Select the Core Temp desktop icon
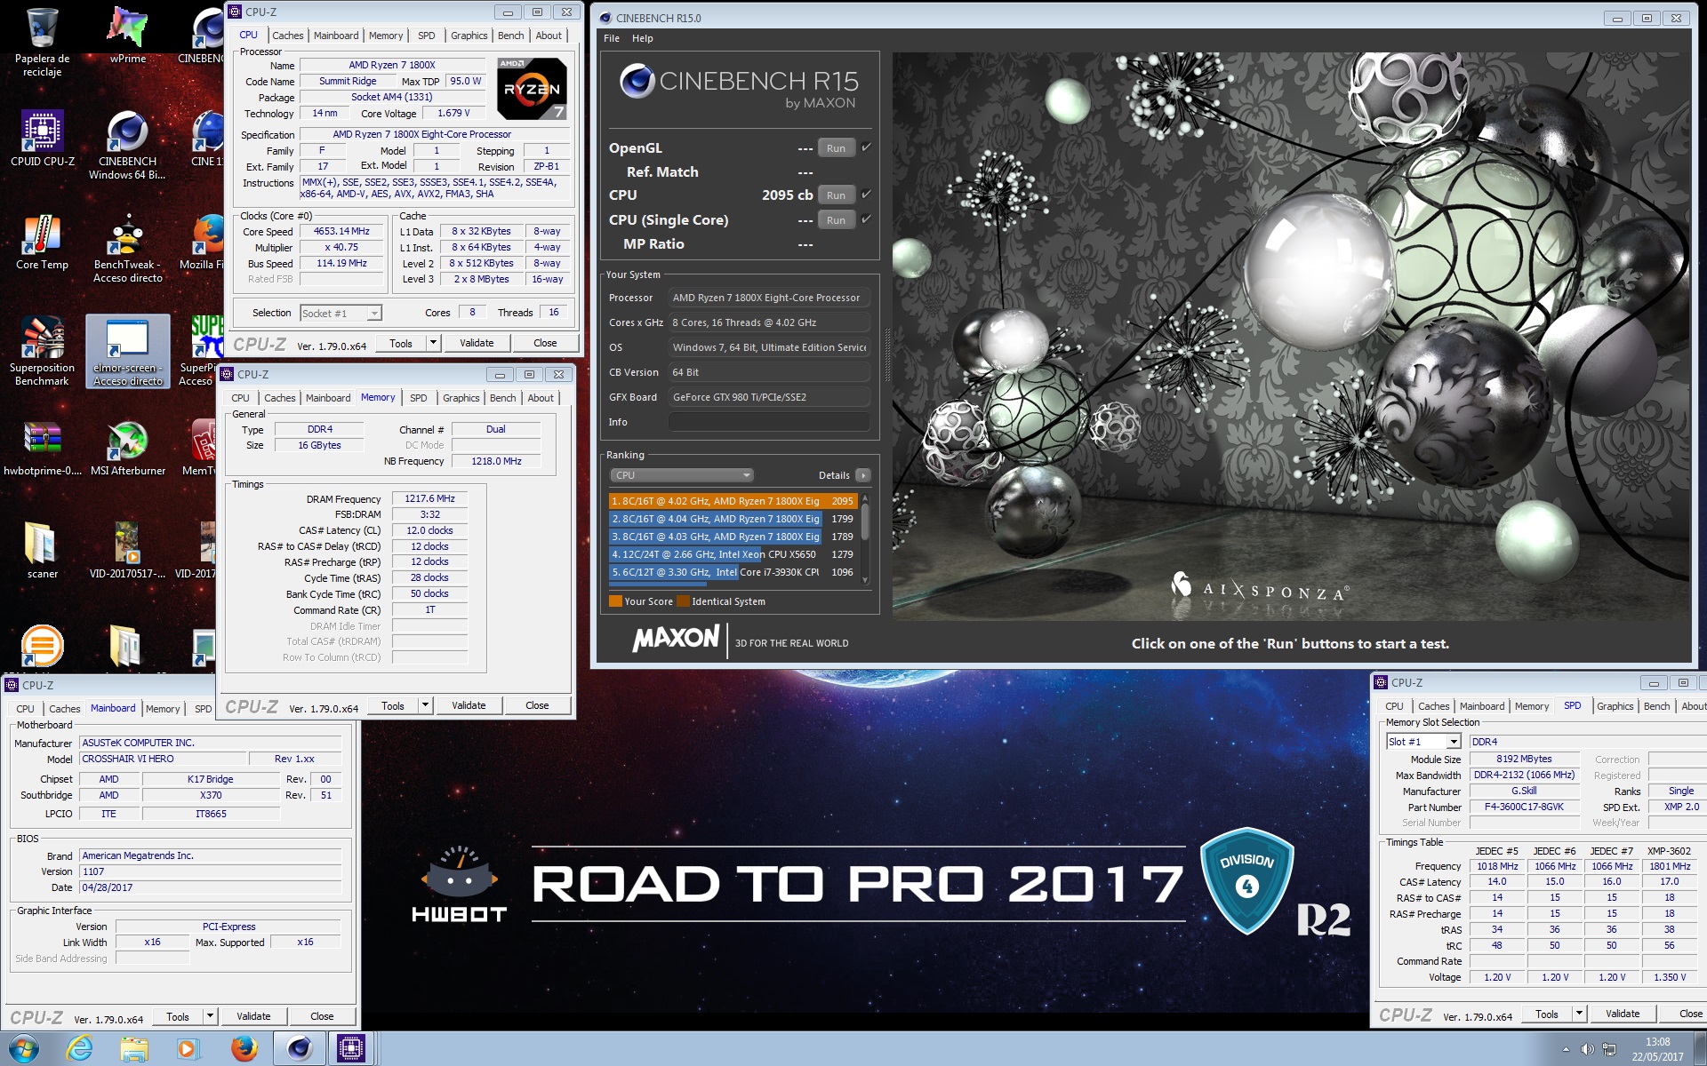The height and width of the screenshot is (1066, 1707). coord(42,242)
